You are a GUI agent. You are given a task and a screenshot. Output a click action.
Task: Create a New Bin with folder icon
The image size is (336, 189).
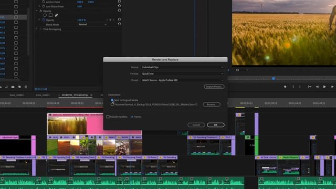(x=13, y=87)
